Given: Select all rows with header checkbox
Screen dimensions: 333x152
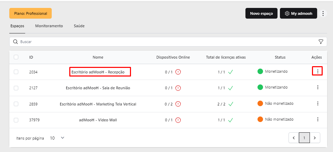Looking at the screenshot, I should pos(16,57).
